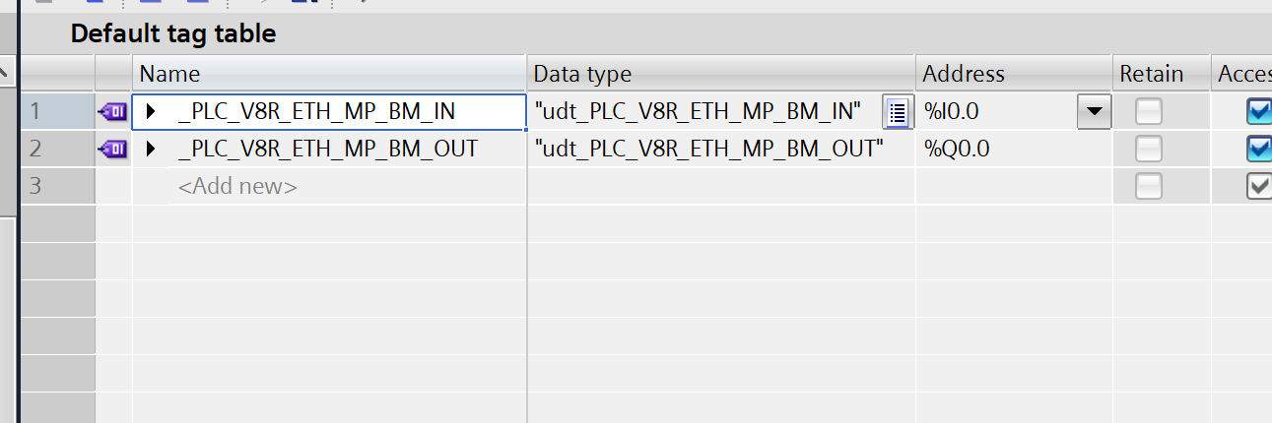Select the "udt_PLC_V8R_ETH_MP_BM_OUT" data type cell
The width and height of the screenshot is (1272, 423).
[x=708, y=150]
